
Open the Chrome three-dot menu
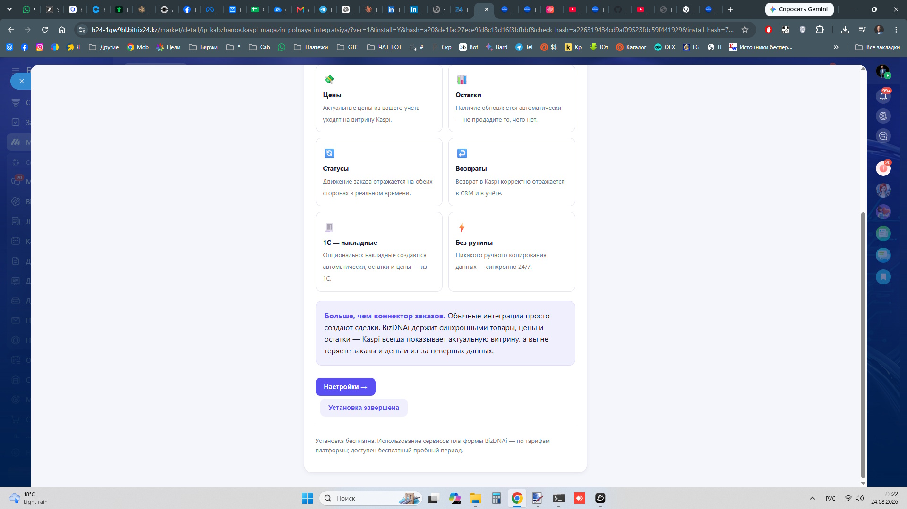point(896,30)
